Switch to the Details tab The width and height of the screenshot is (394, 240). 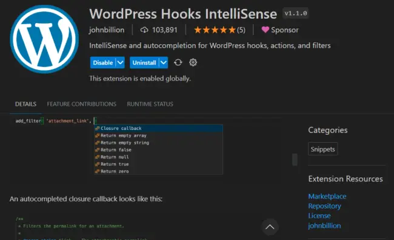click(x=25, y=104)
